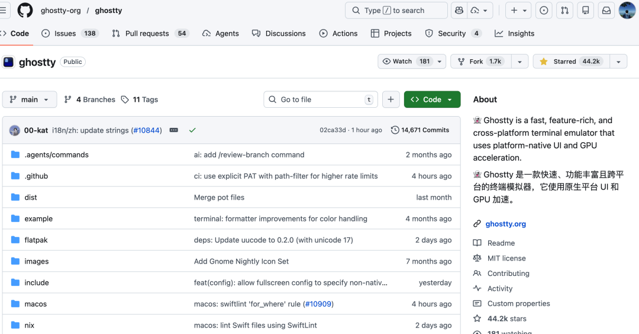Click the Go to file field
The height and width of the screenshot is (334, 639).
(x=321, y=99)
